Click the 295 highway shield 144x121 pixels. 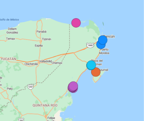click(31, 87)
